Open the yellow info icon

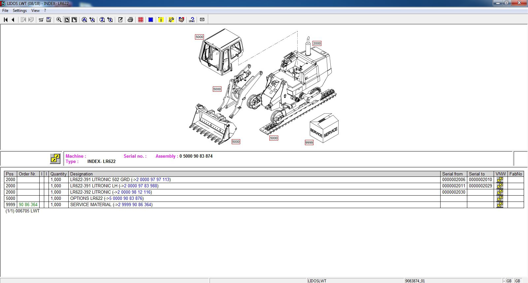(x=161, y=20)
